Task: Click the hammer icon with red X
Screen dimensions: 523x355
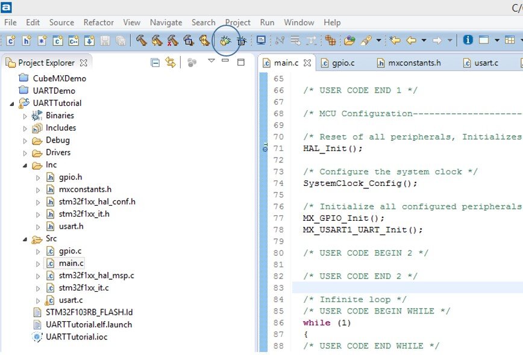Action: (x=172, y=40)
